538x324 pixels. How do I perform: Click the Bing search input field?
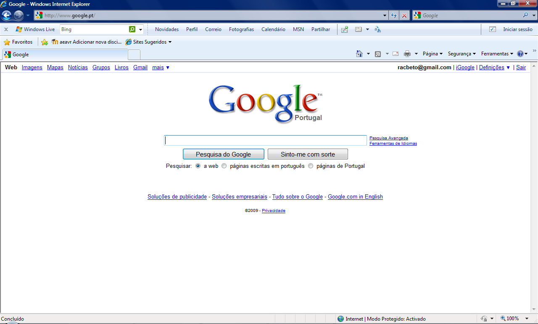pos(94,29)
